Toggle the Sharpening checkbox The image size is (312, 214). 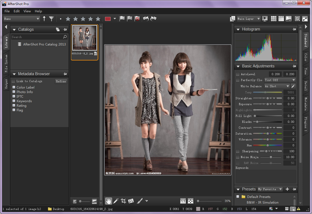point(238,151)
